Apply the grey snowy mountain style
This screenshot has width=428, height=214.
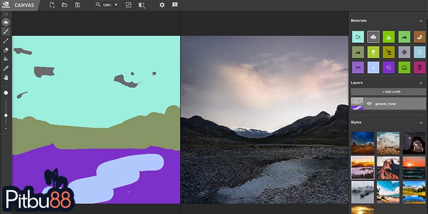click(362, 192)
